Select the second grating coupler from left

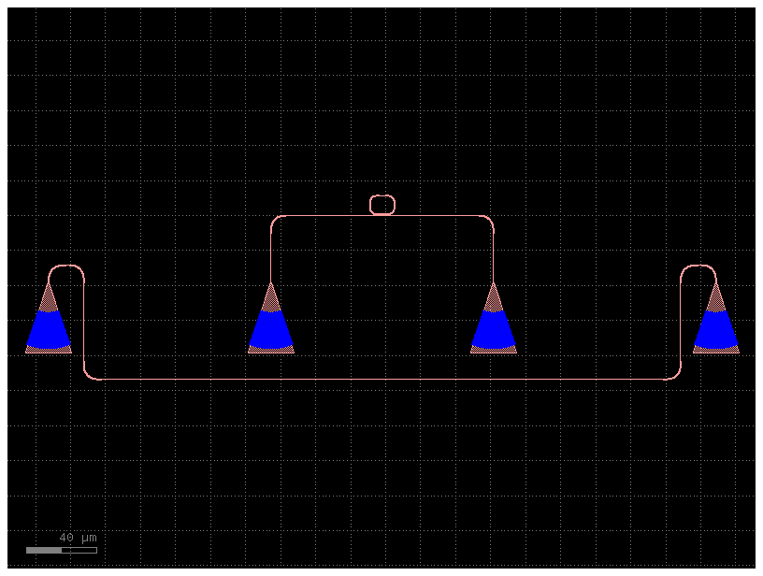271,327
